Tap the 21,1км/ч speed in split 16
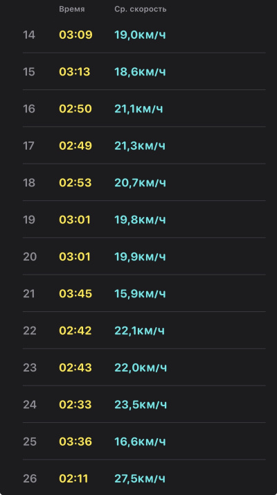The height and width of the screenshot is (495, 277). tap(138, 109)
